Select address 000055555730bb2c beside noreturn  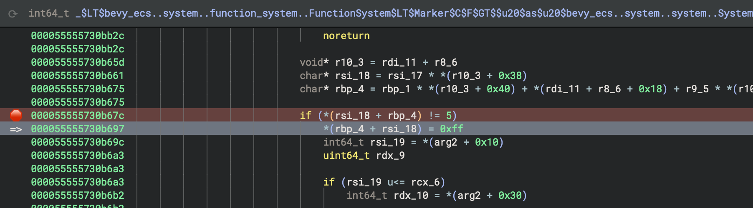pos(78,36)
